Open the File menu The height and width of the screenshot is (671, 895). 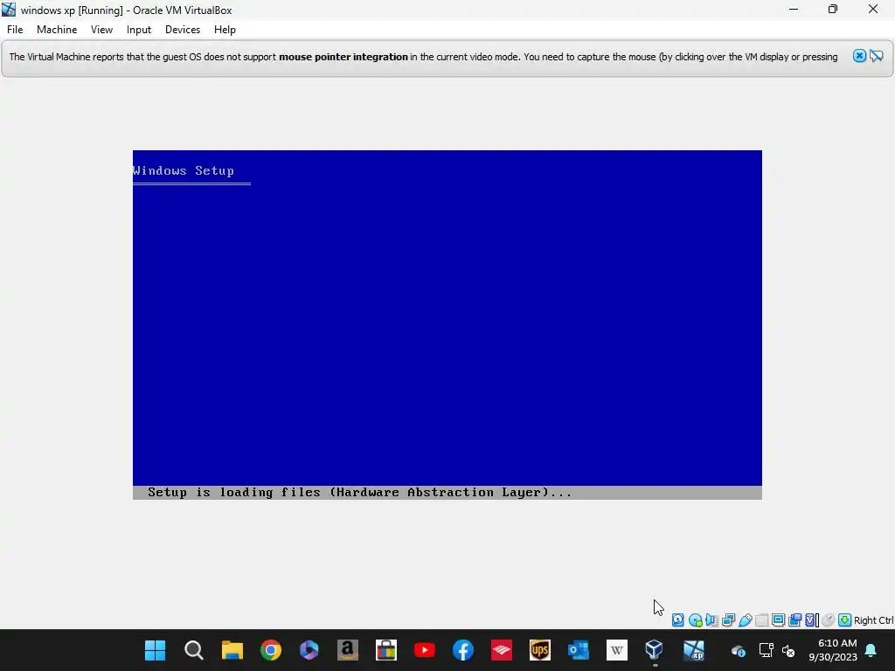(x=15, y=30)
